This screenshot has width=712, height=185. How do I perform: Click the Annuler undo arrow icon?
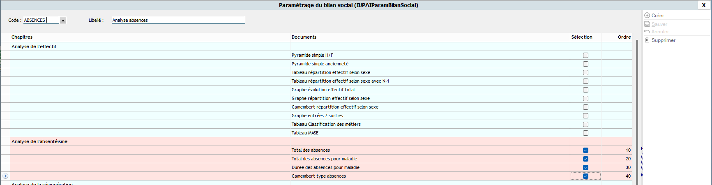click(x=647, y=31)
